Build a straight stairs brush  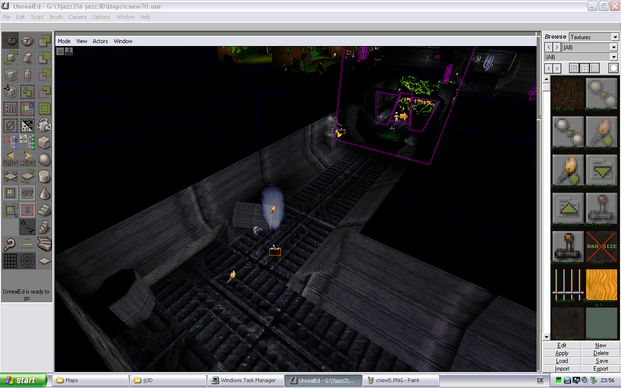click(44, 210)
